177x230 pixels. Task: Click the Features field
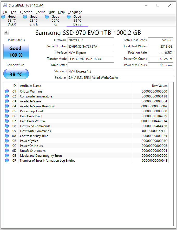[x=120, y=78]
